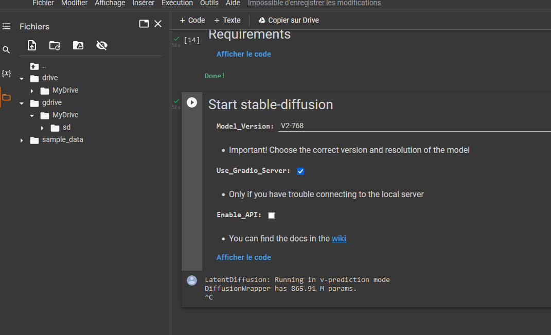
Task: Click the execution checkmark on the Requirements cell
Action: click(x=176, y=38)
